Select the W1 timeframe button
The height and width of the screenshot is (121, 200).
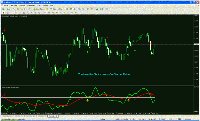[72, 13]
